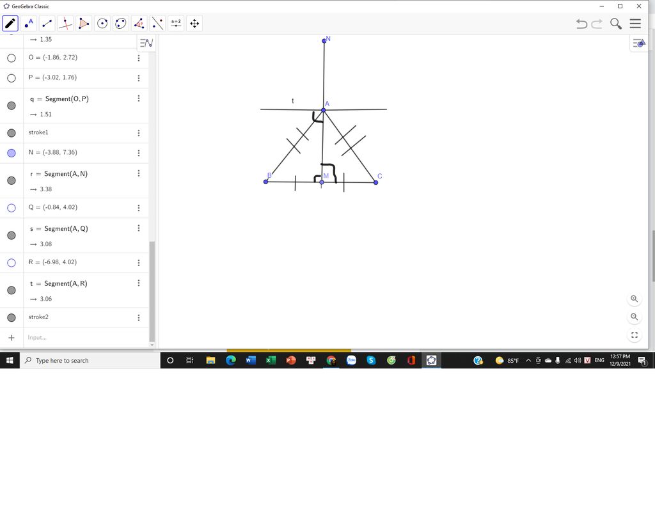Toggle visibility of stroke2

coord(12,317)
